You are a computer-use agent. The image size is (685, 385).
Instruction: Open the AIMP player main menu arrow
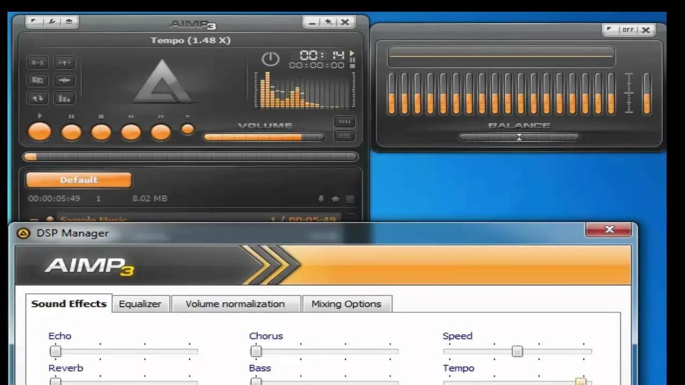(x=34, y=22)
